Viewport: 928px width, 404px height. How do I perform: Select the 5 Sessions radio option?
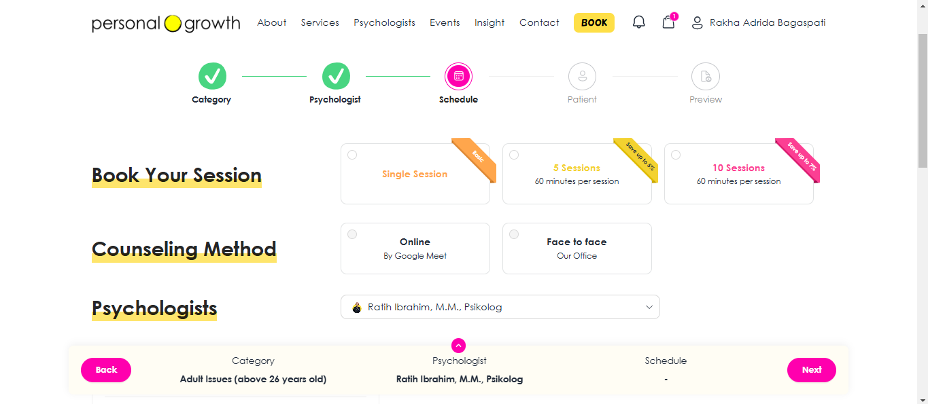(514, 155)
